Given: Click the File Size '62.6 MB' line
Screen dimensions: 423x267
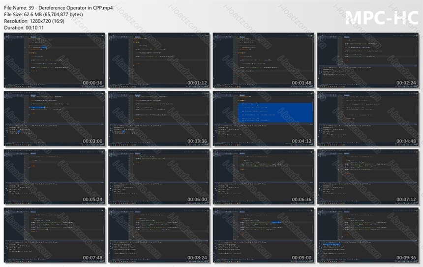Looking at the screenshot, I should 43,15.
